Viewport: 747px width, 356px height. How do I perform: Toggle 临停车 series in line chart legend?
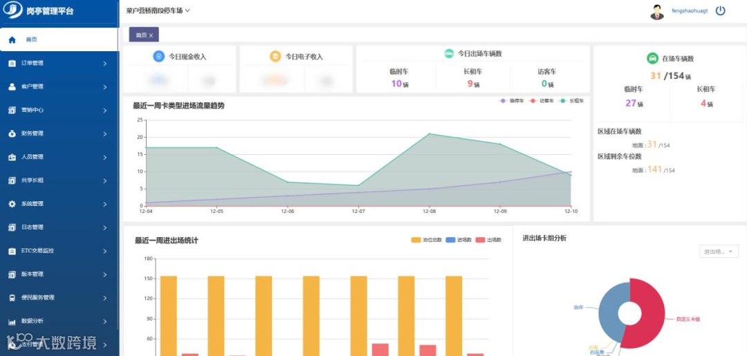tap(510, 101)
